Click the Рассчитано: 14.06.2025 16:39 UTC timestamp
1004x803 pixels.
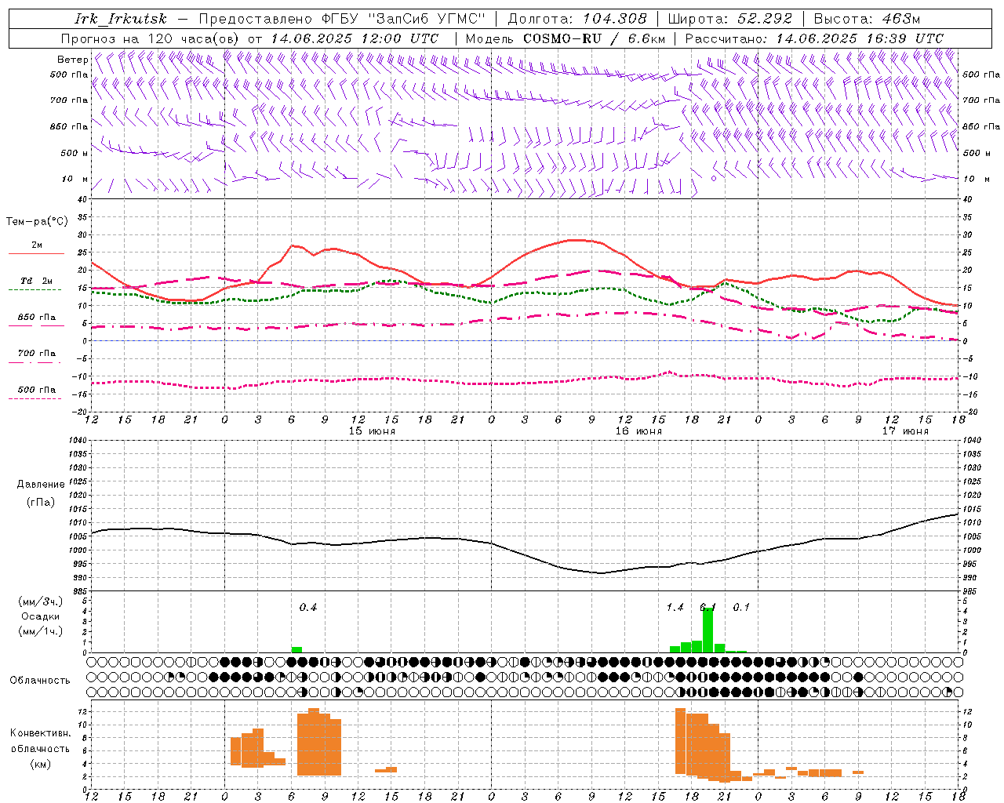click(x=814, y=38)
